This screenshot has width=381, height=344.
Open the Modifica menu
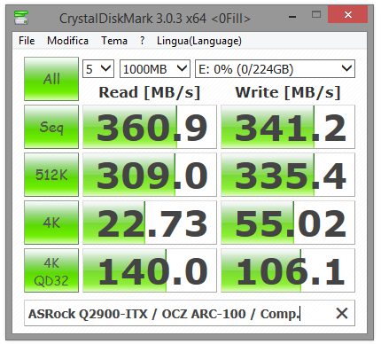click(67, 41)
